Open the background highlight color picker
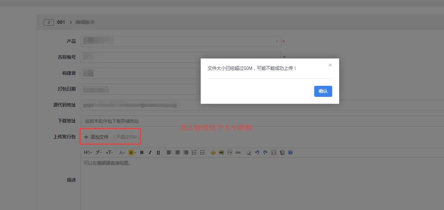Viewport: 444px width, 210px height. 132,152
